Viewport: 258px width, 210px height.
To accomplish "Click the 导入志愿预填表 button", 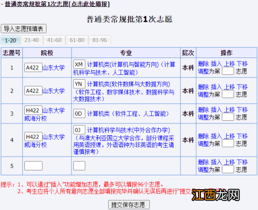I will click(x=23, y=29).
